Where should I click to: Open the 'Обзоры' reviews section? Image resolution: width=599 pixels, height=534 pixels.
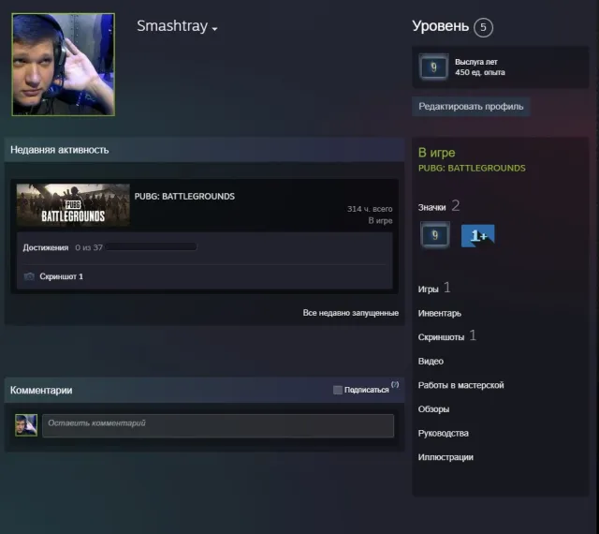pyautogui.click(x=433, y=409)
